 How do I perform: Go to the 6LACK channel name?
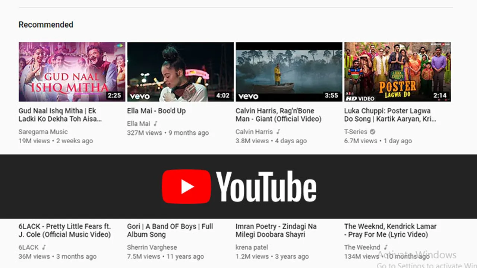[x=29, y=247]
